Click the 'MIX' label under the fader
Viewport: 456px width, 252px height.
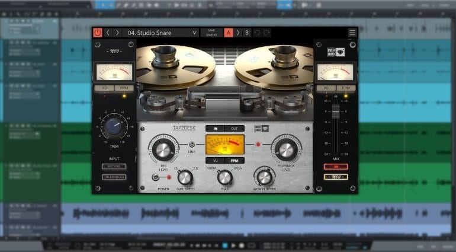coord(336,159)
